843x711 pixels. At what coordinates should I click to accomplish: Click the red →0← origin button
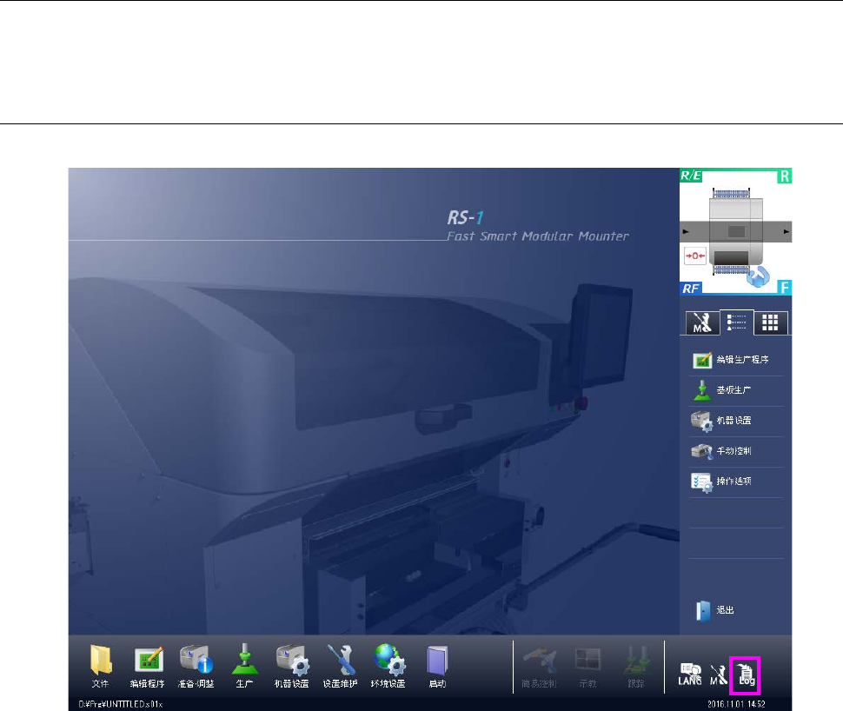pos(695,256)
